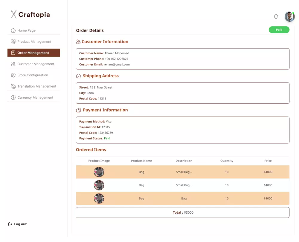Select the Total $3000 row

(182, 212)
